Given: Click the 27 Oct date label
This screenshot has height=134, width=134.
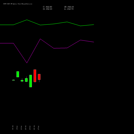Looking at the screenshot, I should (39, 128).
